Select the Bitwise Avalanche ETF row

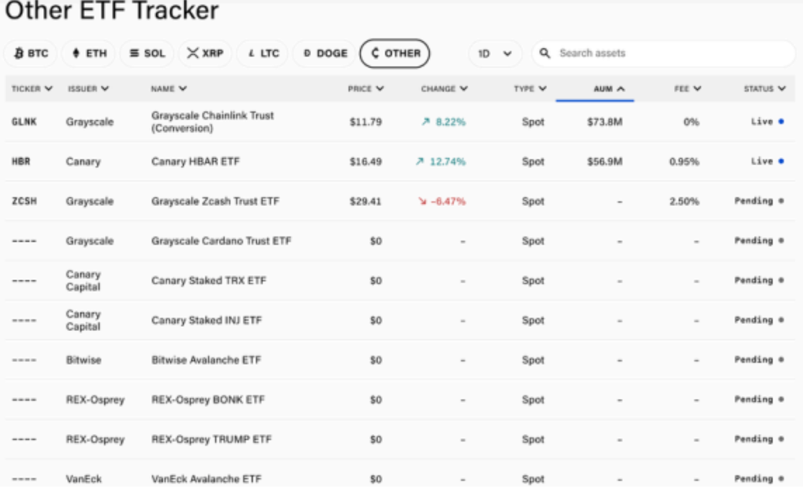pyautogui.click(x=206, y=360)
